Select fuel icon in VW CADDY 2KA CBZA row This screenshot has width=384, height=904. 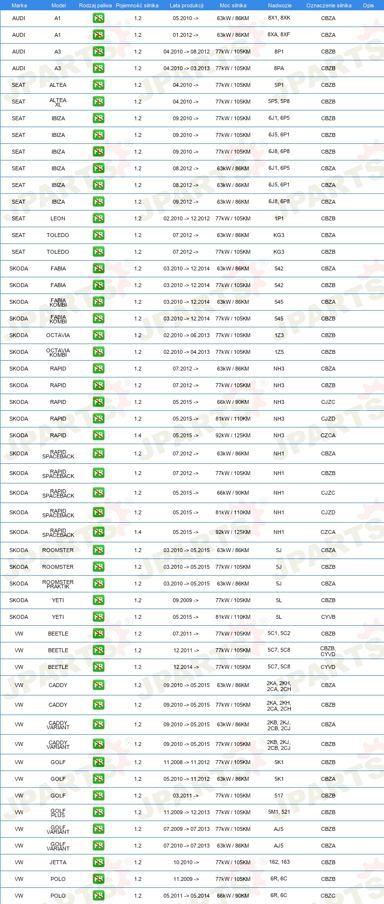[98, 685]
